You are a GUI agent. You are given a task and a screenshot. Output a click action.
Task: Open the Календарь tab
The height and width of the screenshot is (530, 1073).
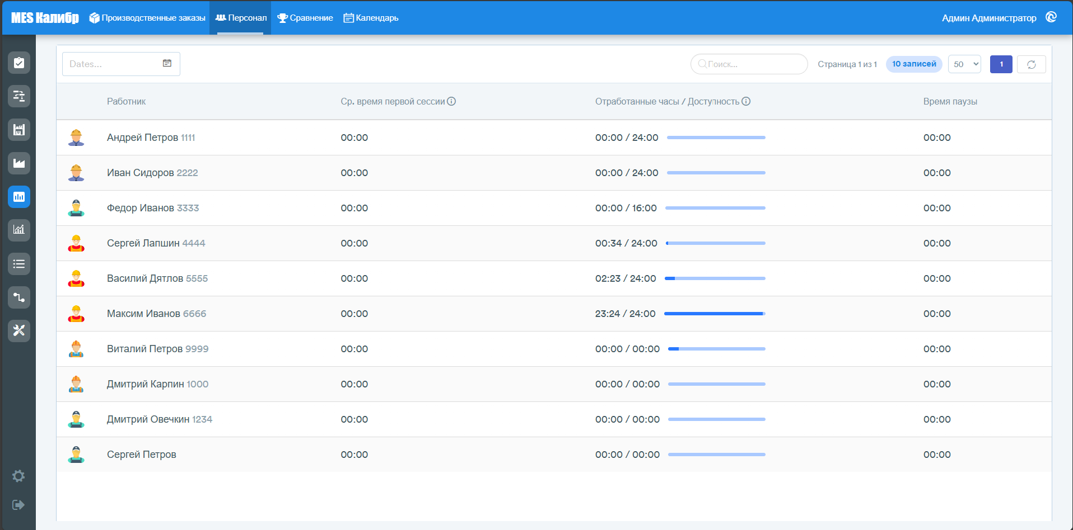371,18
